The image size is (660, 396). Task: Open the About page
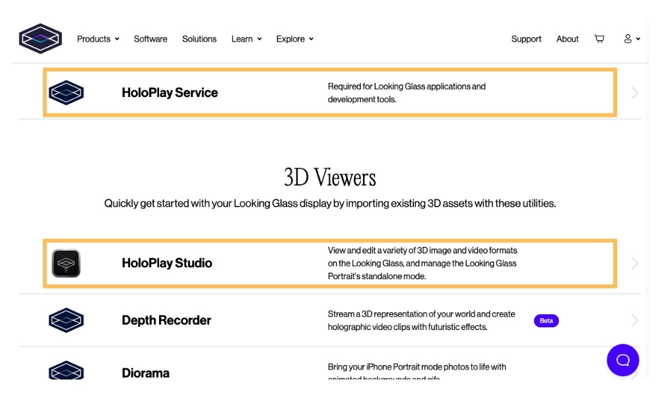click(568, 39)
